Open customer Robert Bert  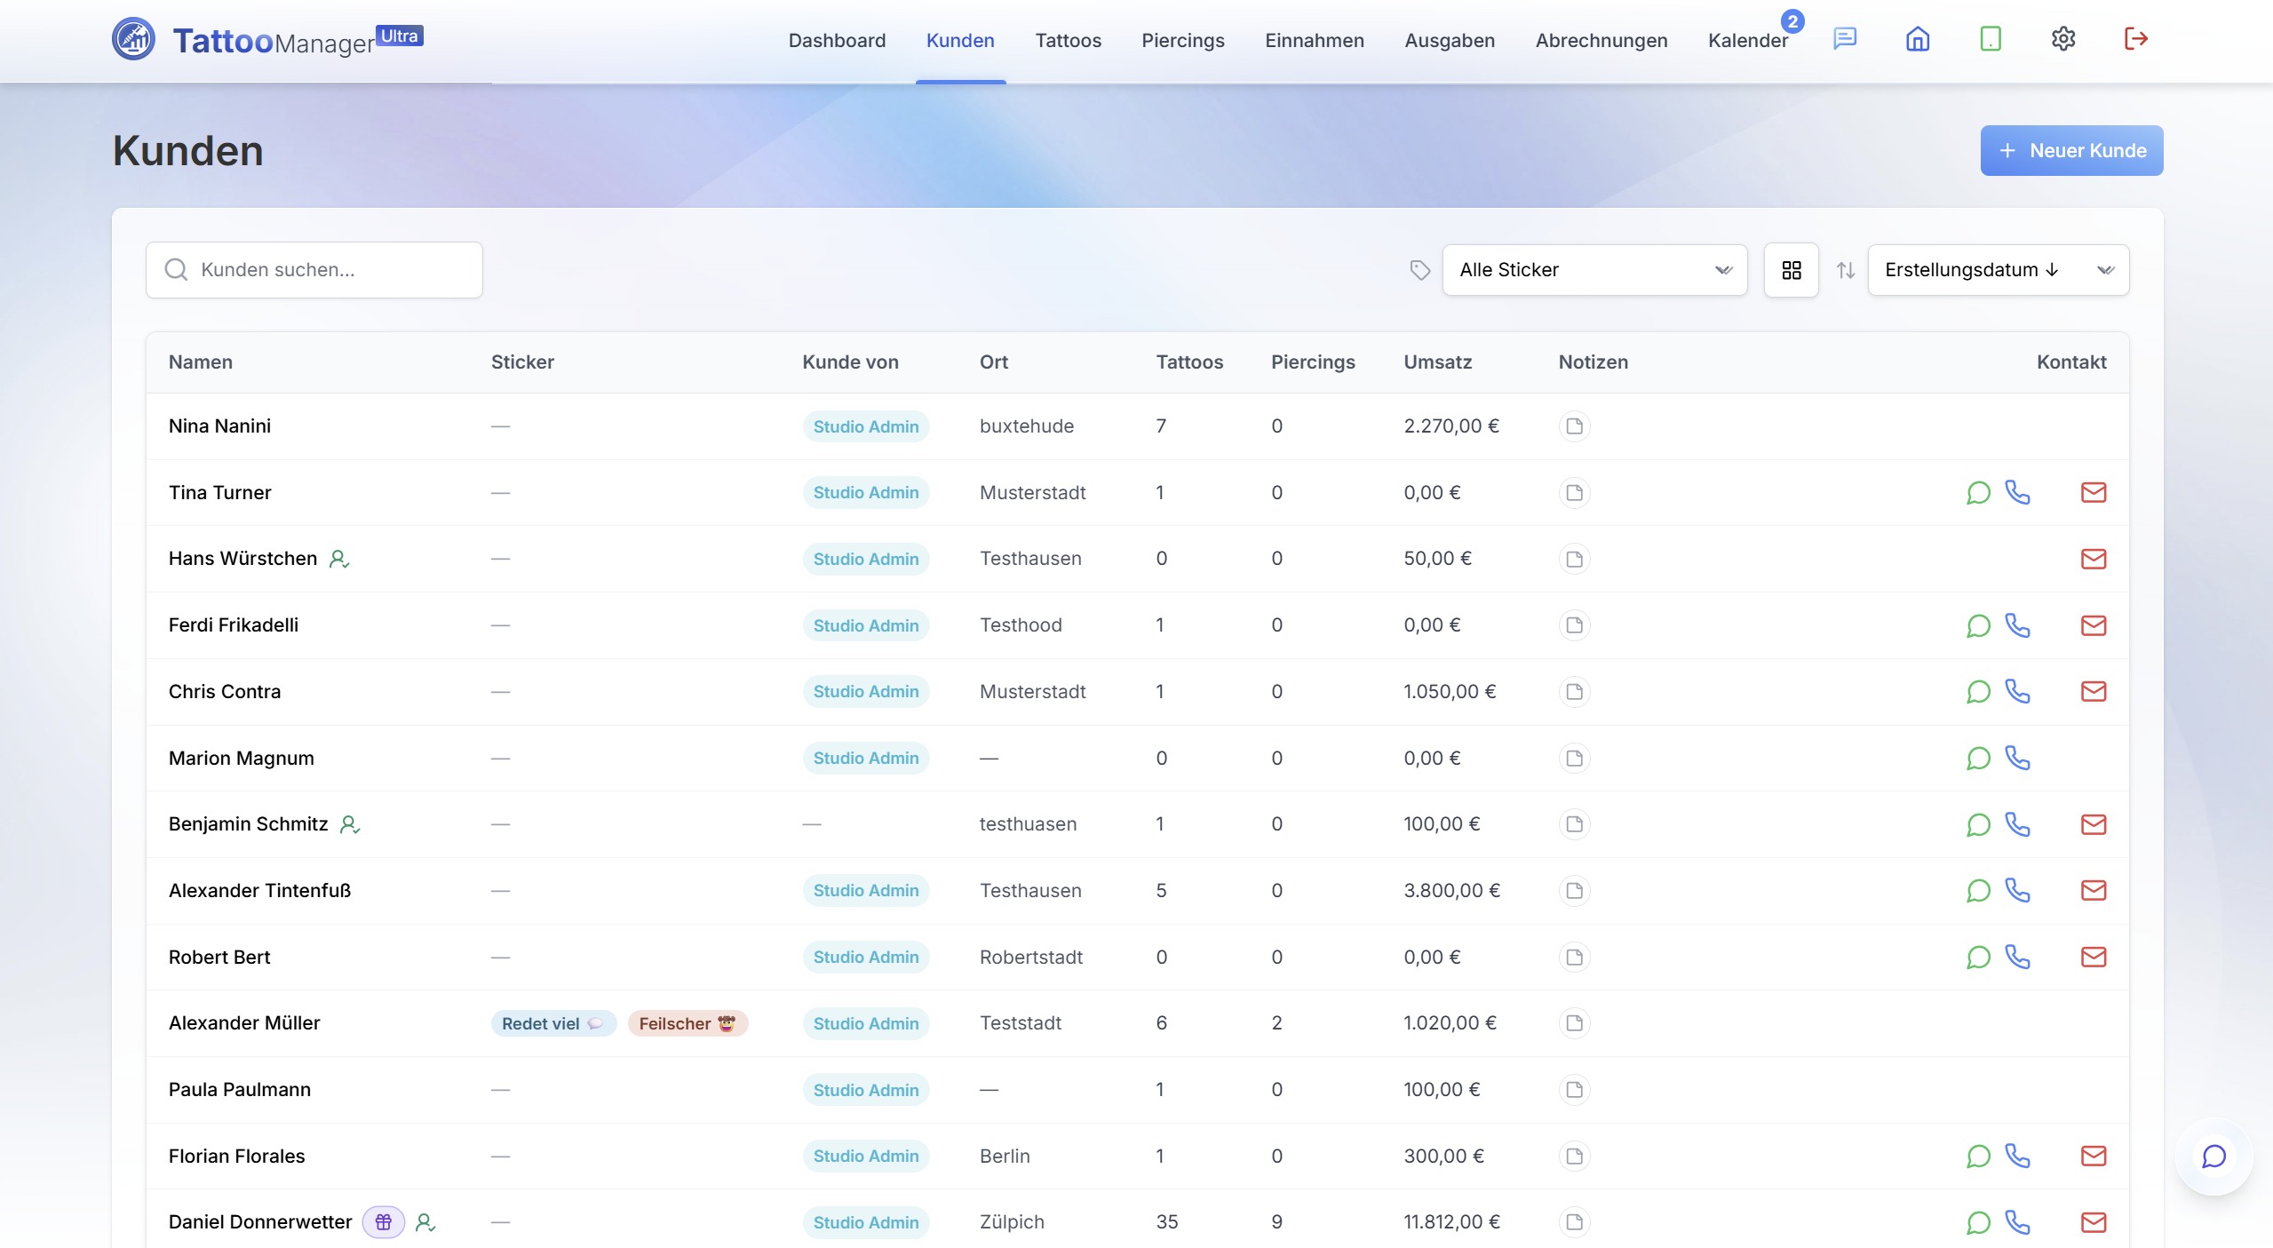coord(219,958)
